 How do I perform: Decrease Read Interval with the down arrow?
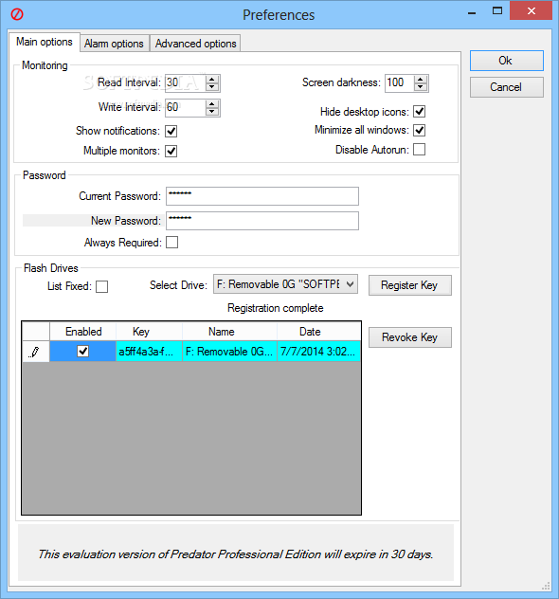[212, 87]
